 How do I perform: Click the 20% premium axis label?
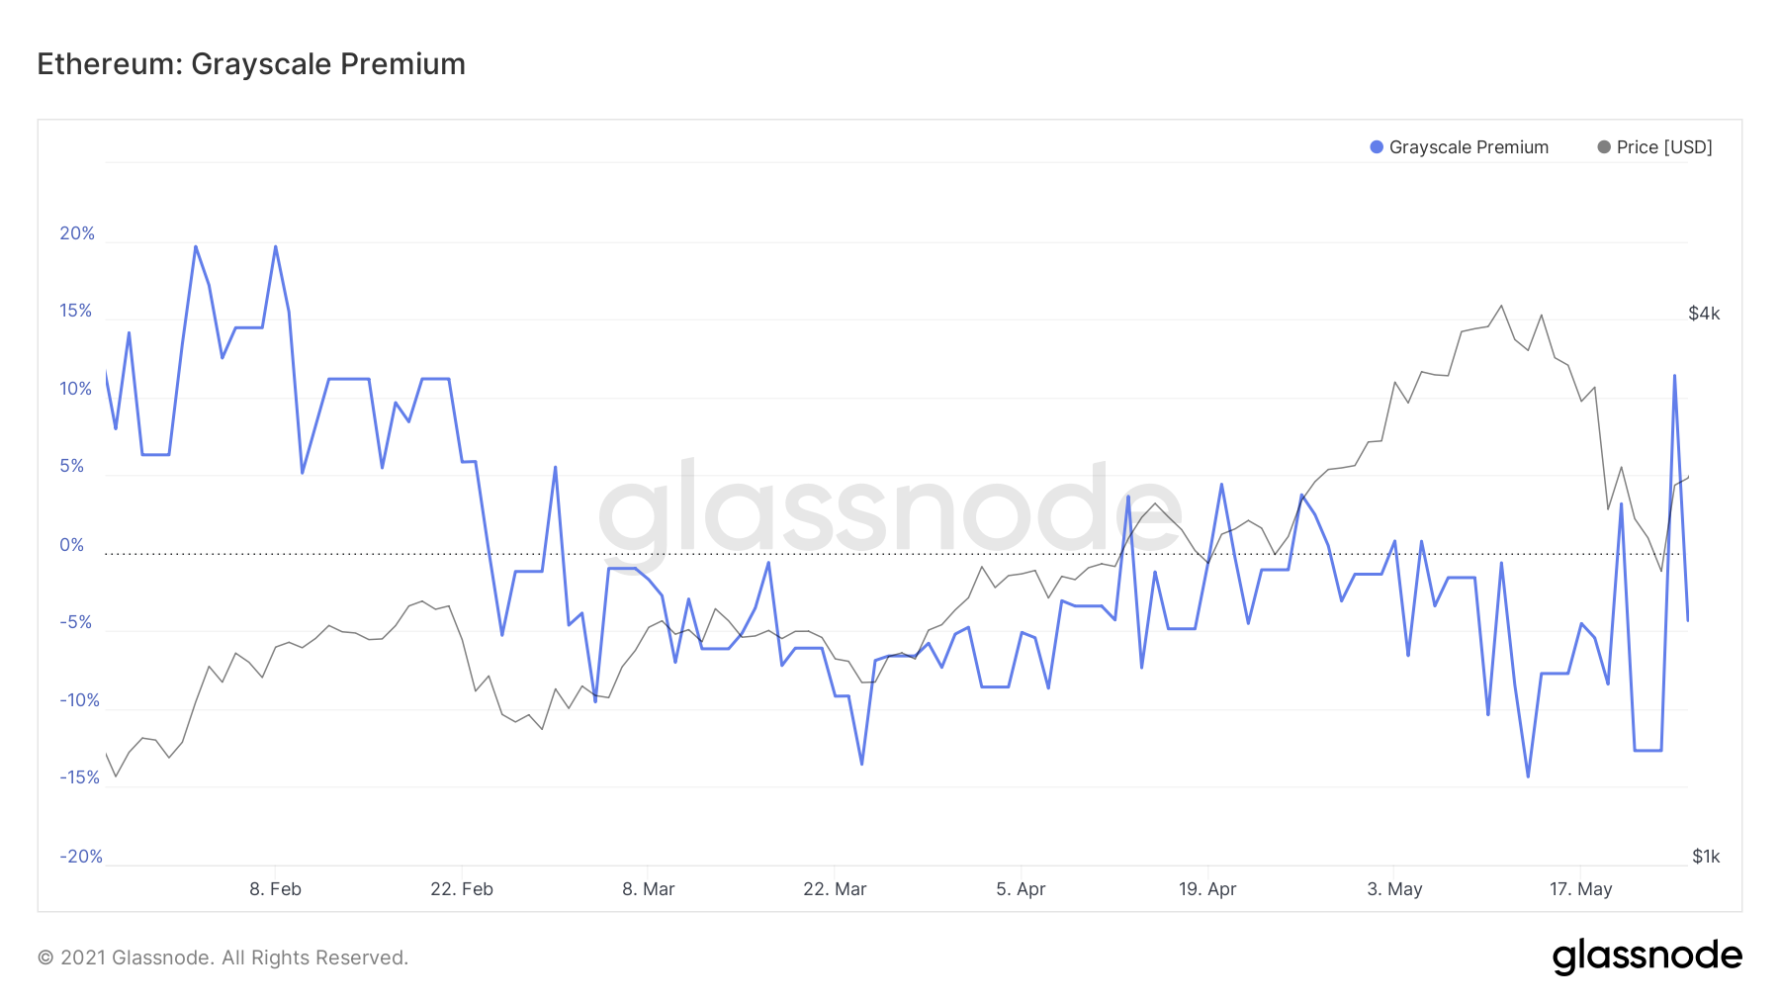77,233
